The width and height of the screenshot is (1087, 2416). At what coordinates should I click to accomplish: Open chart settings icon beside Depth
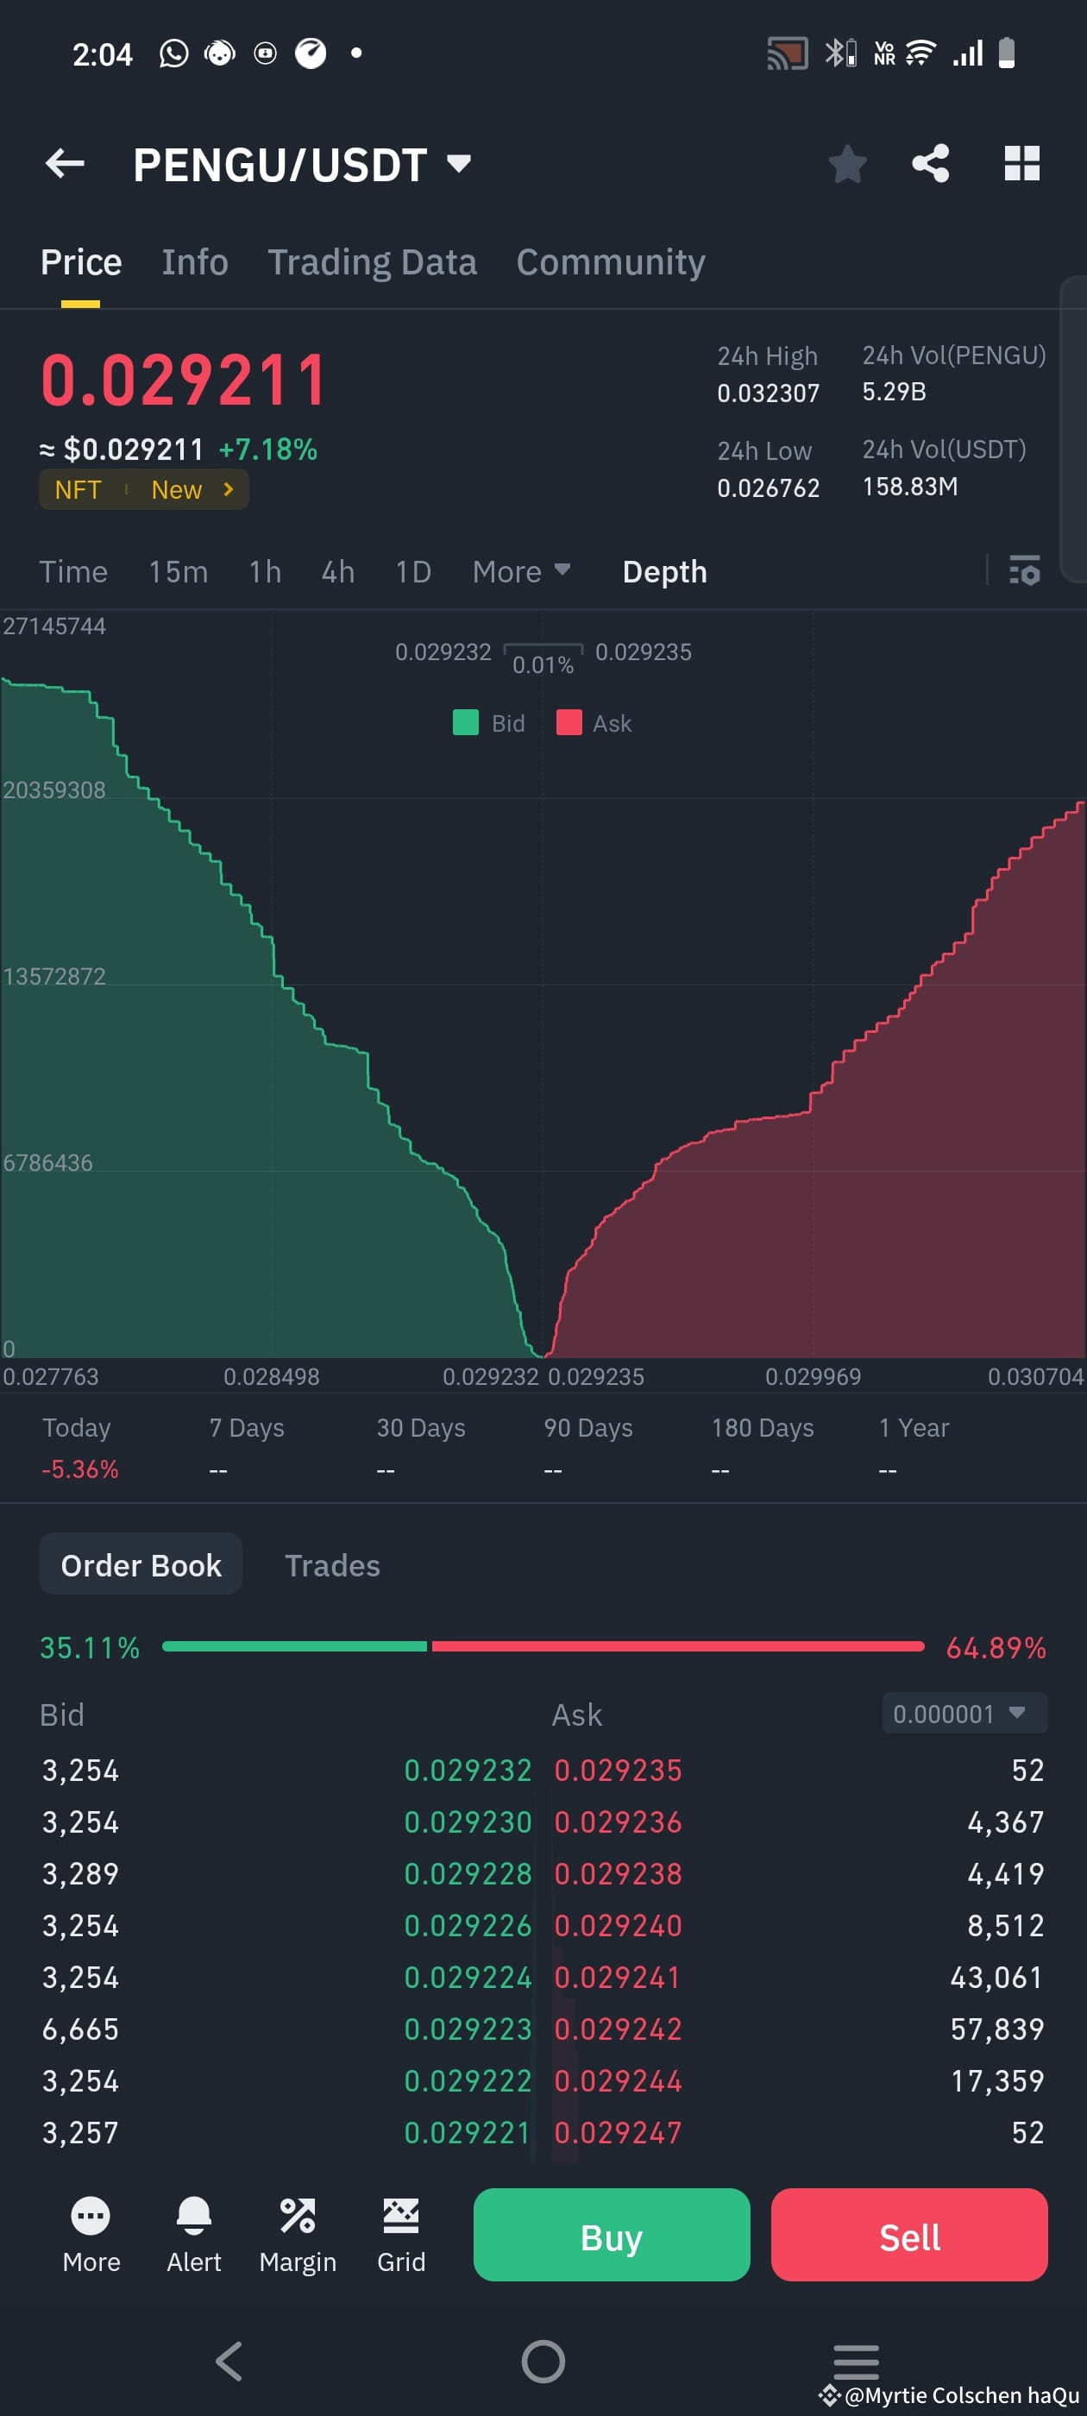tap(1025, 571)
